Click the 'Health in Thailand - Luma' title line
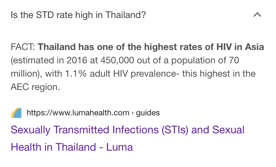This screenshot has height=167, width=276. click(x=72, y=147)
